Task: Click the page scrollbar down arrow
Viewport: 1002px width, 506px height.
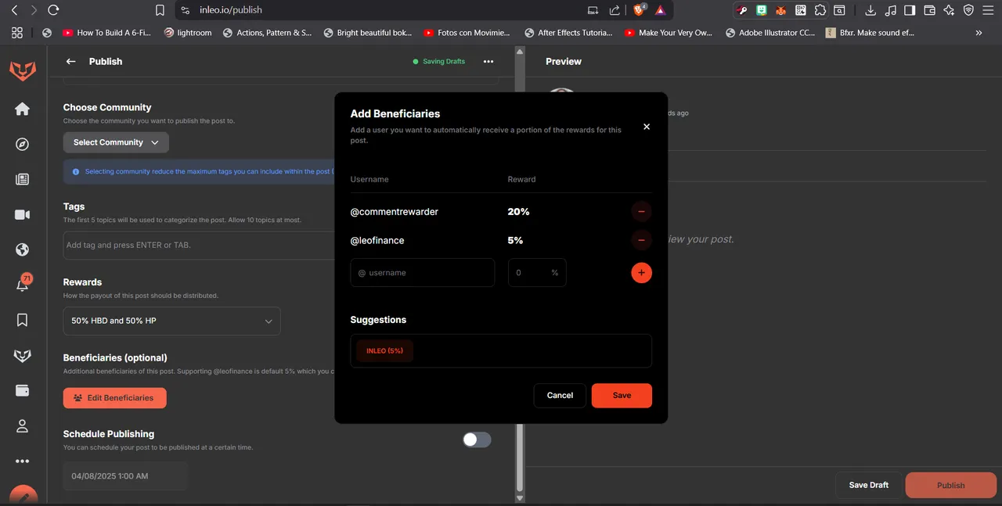Action: pyautogui.click(x=518, y=497)
